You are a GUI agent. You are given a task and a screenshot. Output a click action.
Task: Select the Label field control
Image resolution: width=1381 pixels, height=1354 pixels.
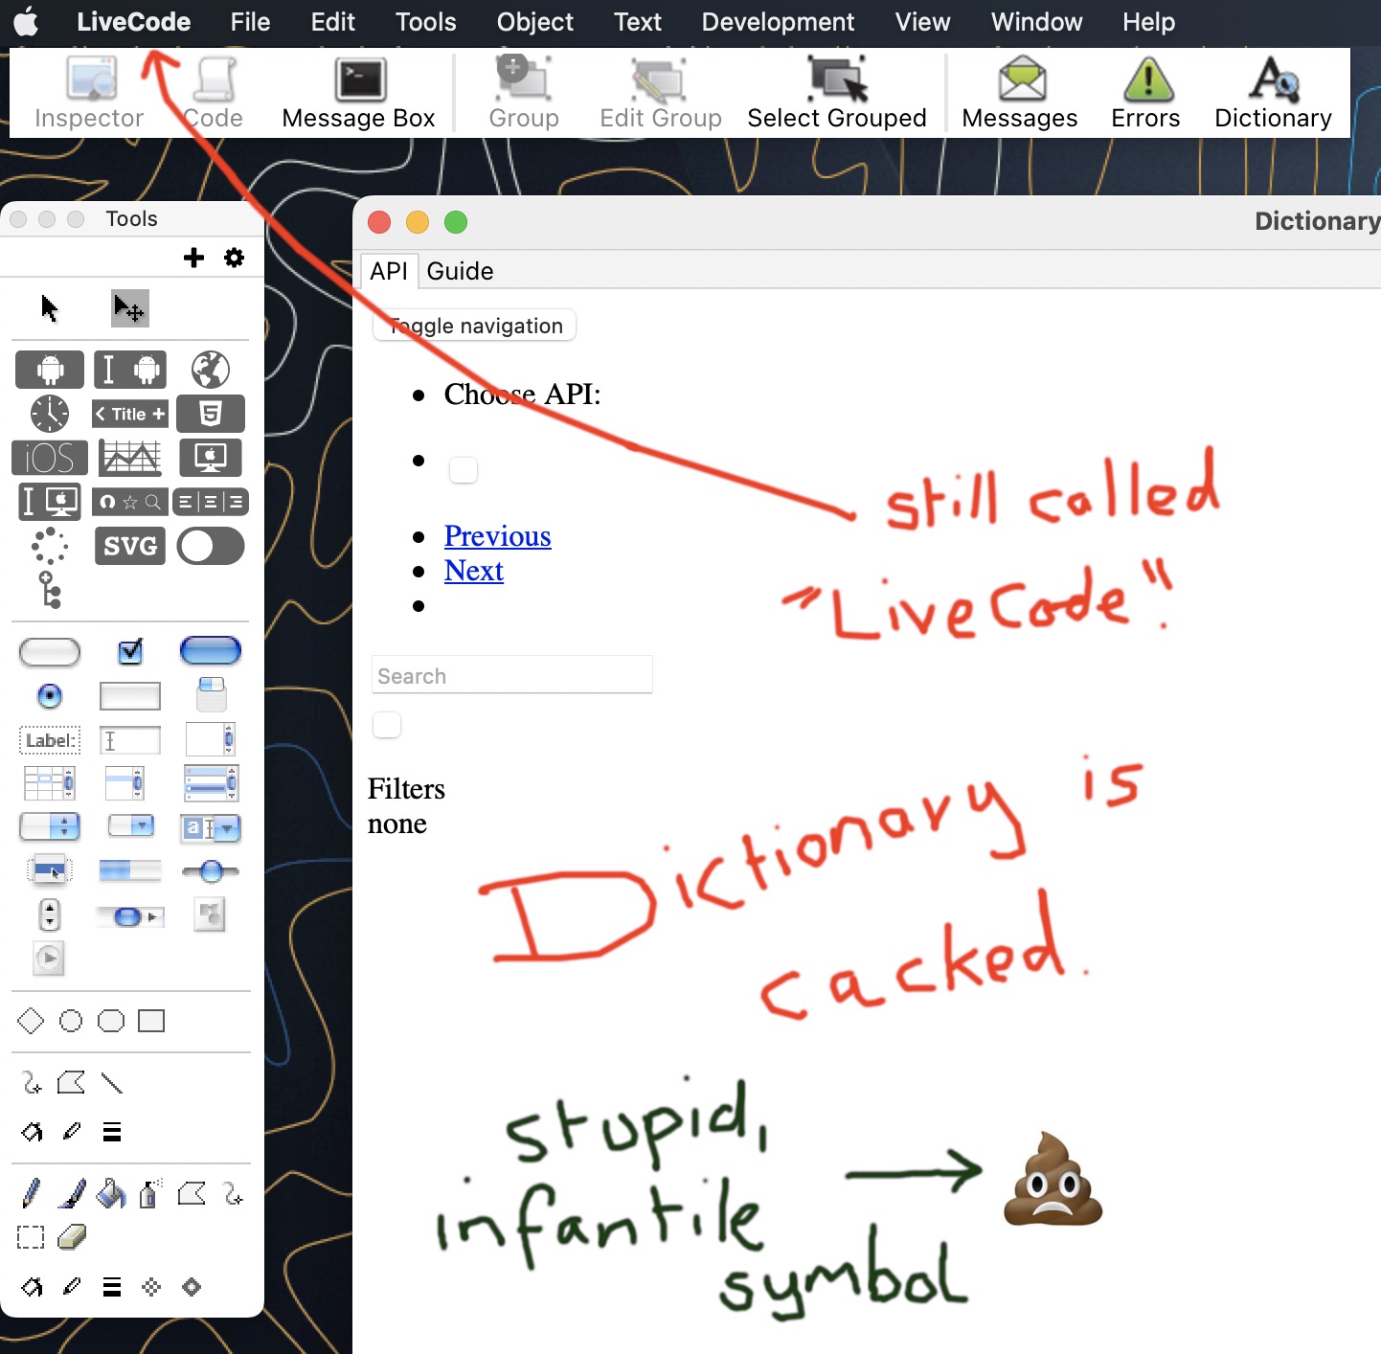[x=50, y=740]
